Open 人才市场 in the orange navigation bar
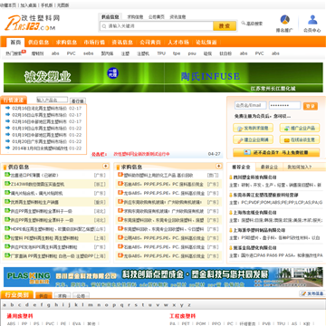The height and width of the screenshot is (326, 326). pyautogui.click(x=178, y=43)
